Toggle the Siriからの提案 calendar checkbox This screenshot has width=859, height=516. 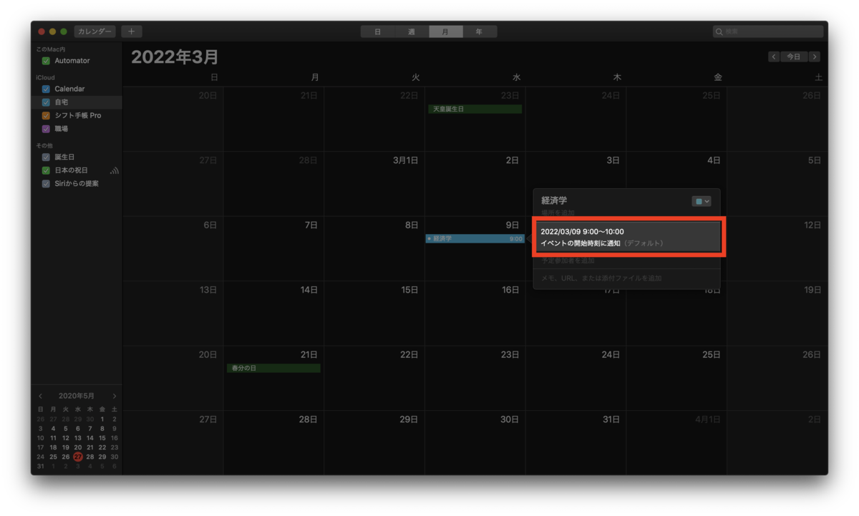click(46, 184)
